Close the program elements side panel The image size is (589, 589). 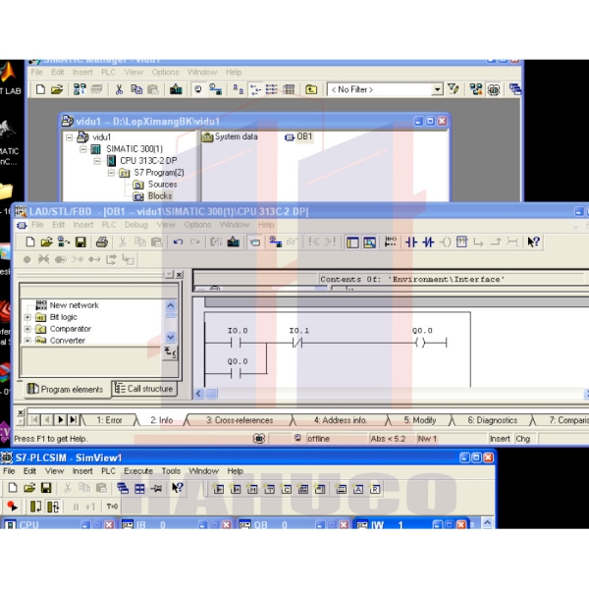tap(180, 275)
